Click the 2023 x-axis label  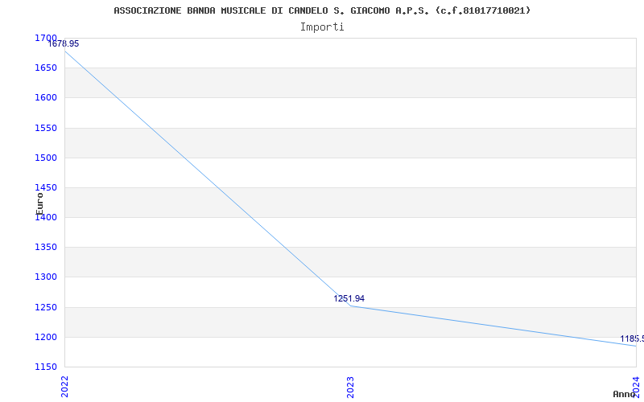point(350,387)
